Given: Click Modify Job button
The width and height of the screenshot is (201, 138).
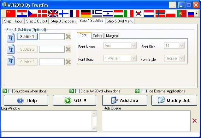Looking at the screenshot, I should 174,100.
